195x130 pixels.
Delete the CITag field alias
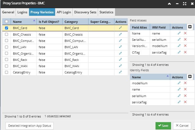click(x=185, y=52)
